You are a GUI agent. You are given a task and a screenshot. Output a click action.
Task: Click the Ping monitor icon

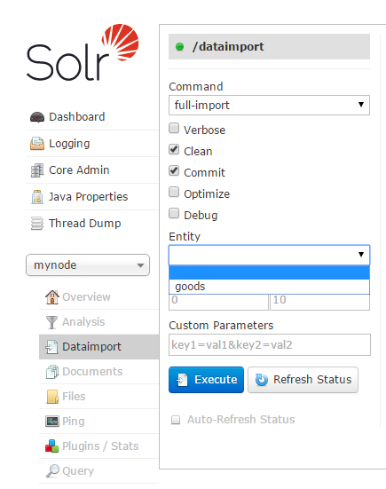click(52, 422)
